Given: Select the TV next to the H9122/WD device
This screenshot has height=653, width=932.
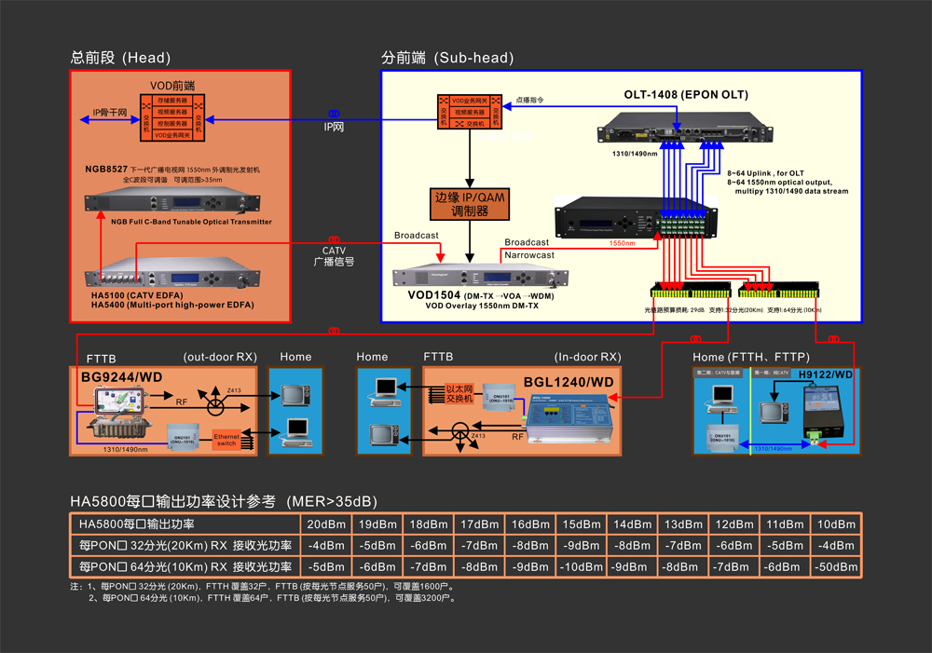Looking at the screenshot, I should 774,413.
